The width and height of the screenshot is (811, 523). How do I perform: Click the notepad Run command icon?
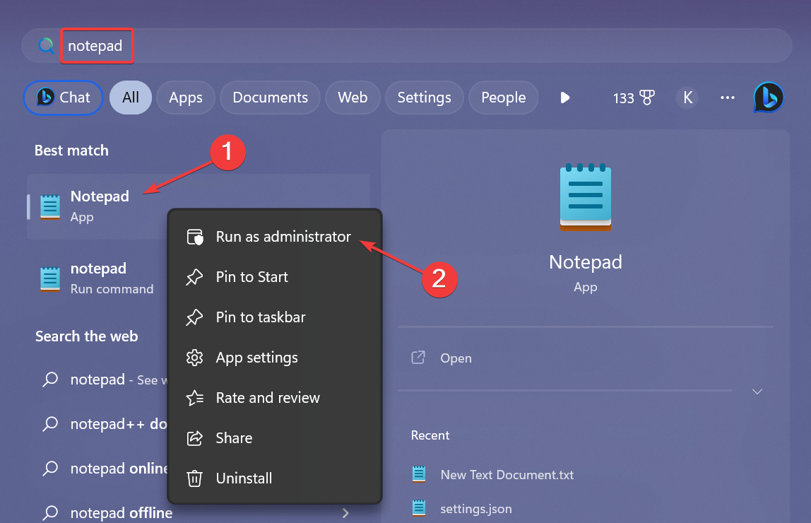(x=50, y=278)
